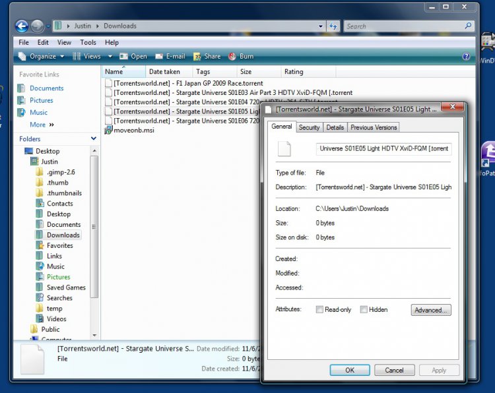Image resolution: width=495 pixels, height=393 pixels.
Task: Click Share in the toolbar
Action: click(207, 56)
